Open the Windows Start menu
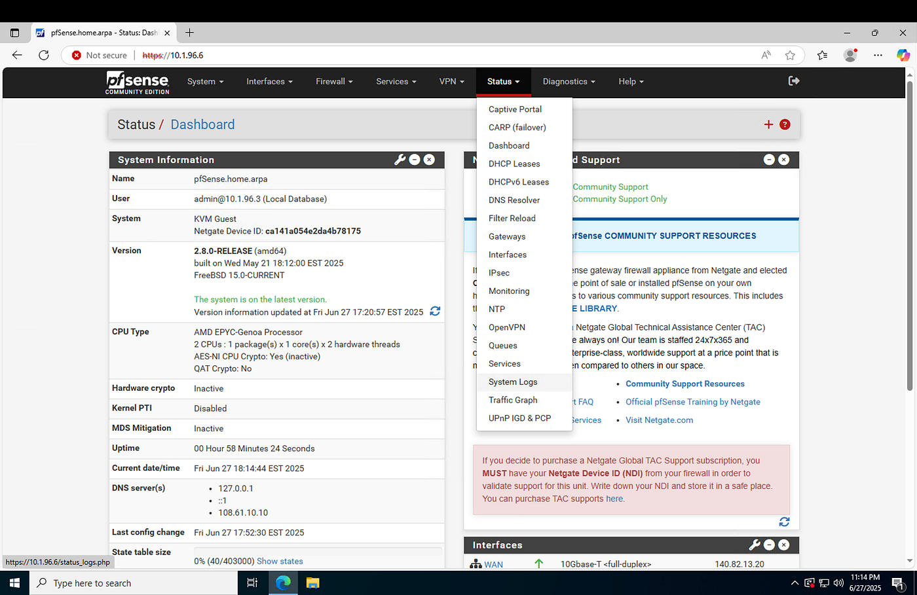 click(14, 583)
